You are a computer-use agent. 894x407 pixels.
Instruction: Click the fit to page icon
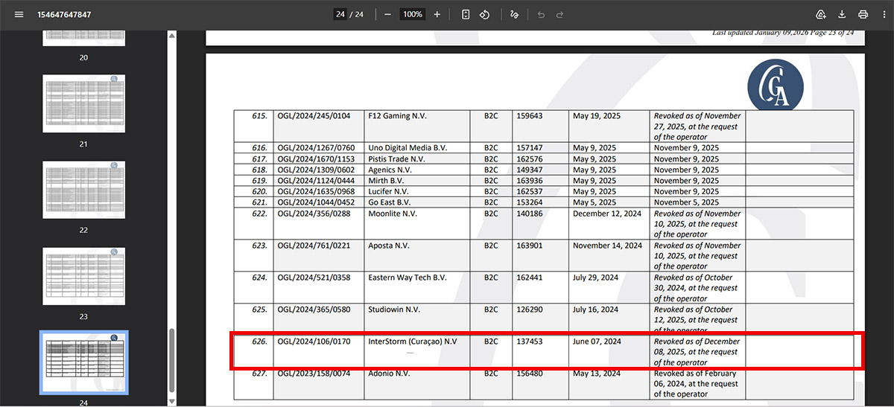[x=466, y=15]
